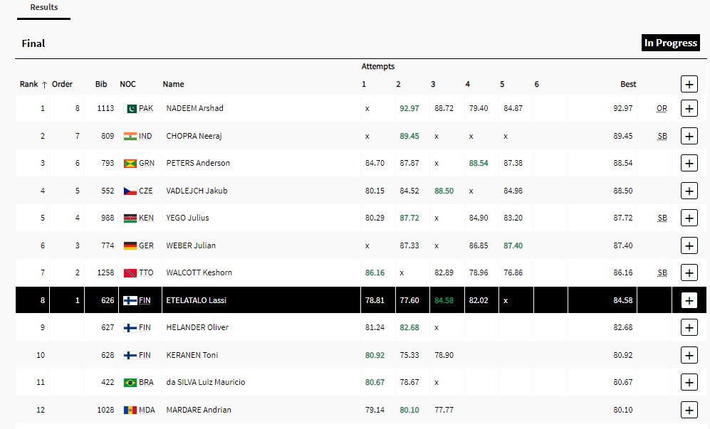Click the Kenya flag icon
Screen dimensions: 710x429
[130, 218]
